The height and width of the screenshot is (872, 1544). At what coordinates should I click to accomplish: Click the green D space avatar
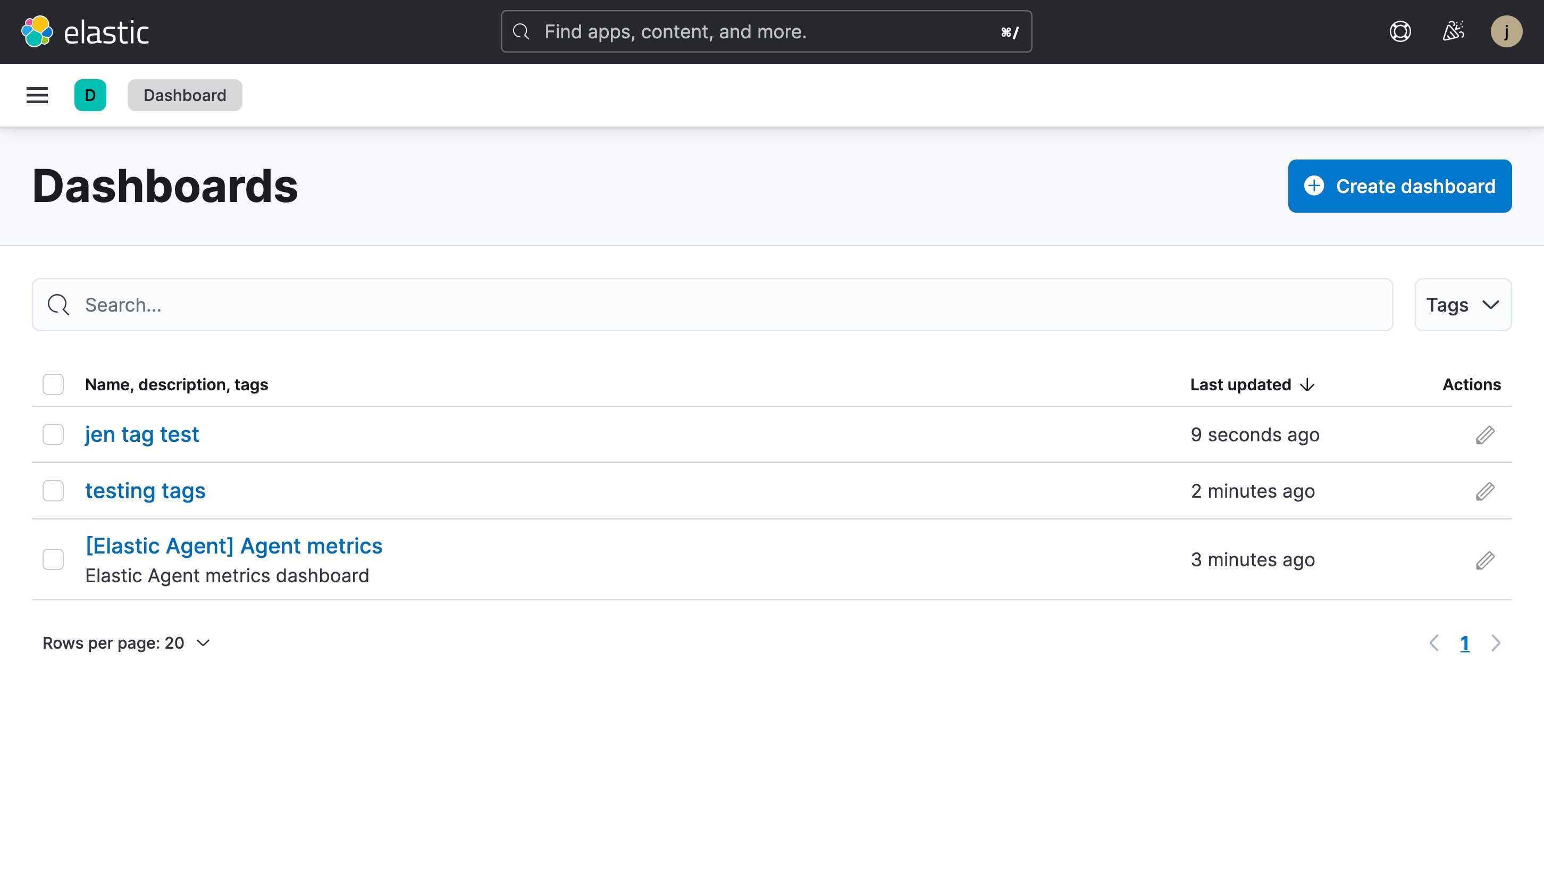pyautogui.click(x=90, y=95)
